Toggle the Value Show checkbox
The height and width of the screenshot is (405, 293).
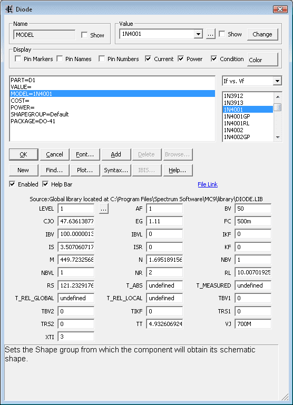[x=222, y=34]
